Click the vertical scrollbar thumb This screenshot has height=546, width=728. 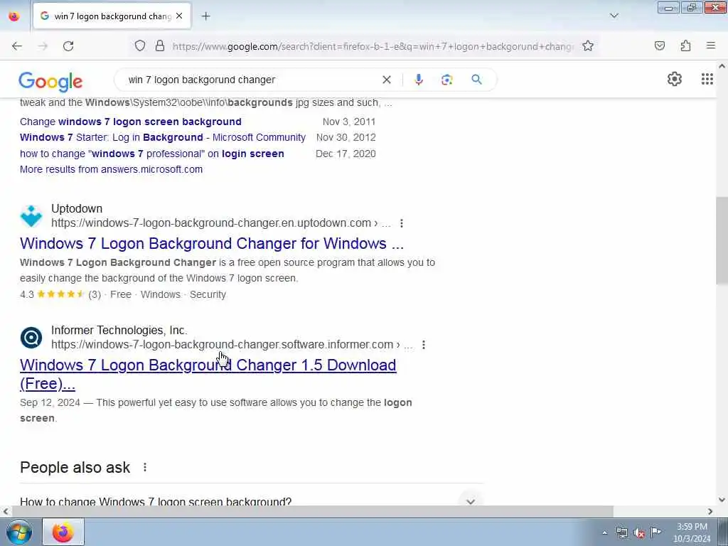pyautogui.click(x=722, y=240)
